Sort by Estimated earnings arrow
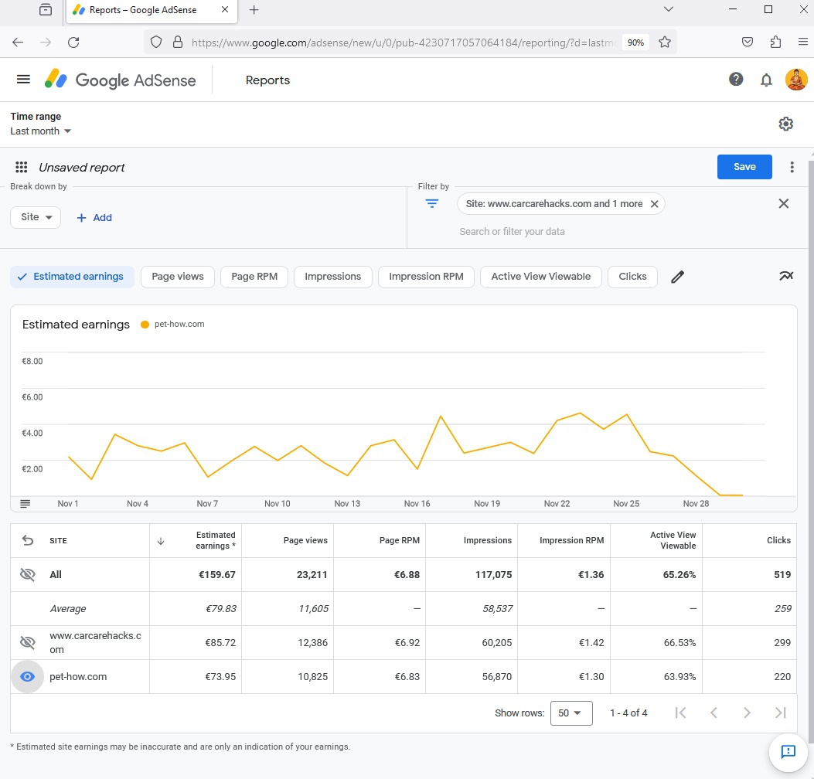Viewport: 814px width, 779px height. pyautogui.click(x=161, y=541)
